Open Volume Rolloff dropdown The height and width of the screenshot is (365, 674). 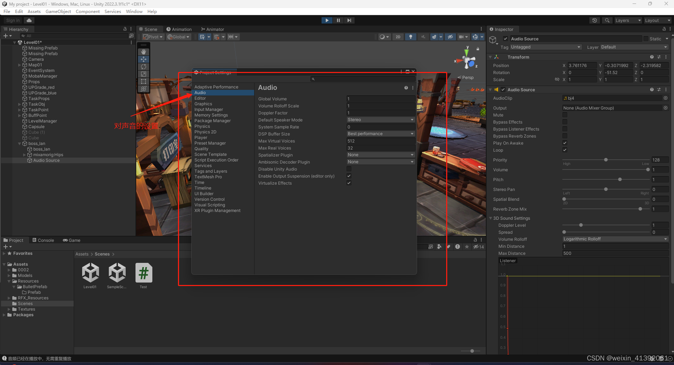coord(615,239)
